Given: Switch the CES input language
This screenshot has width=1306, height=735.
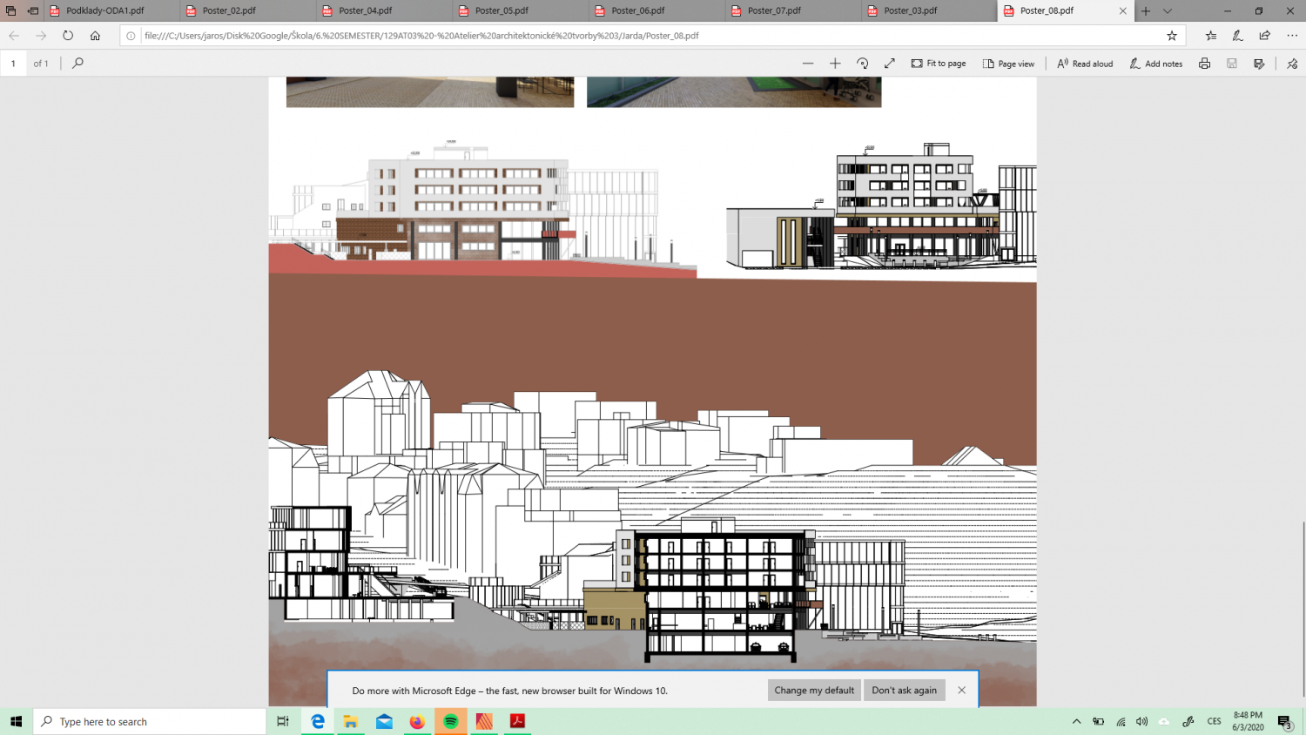Looking at the screenshot, I should click(x=1214, y=721).
